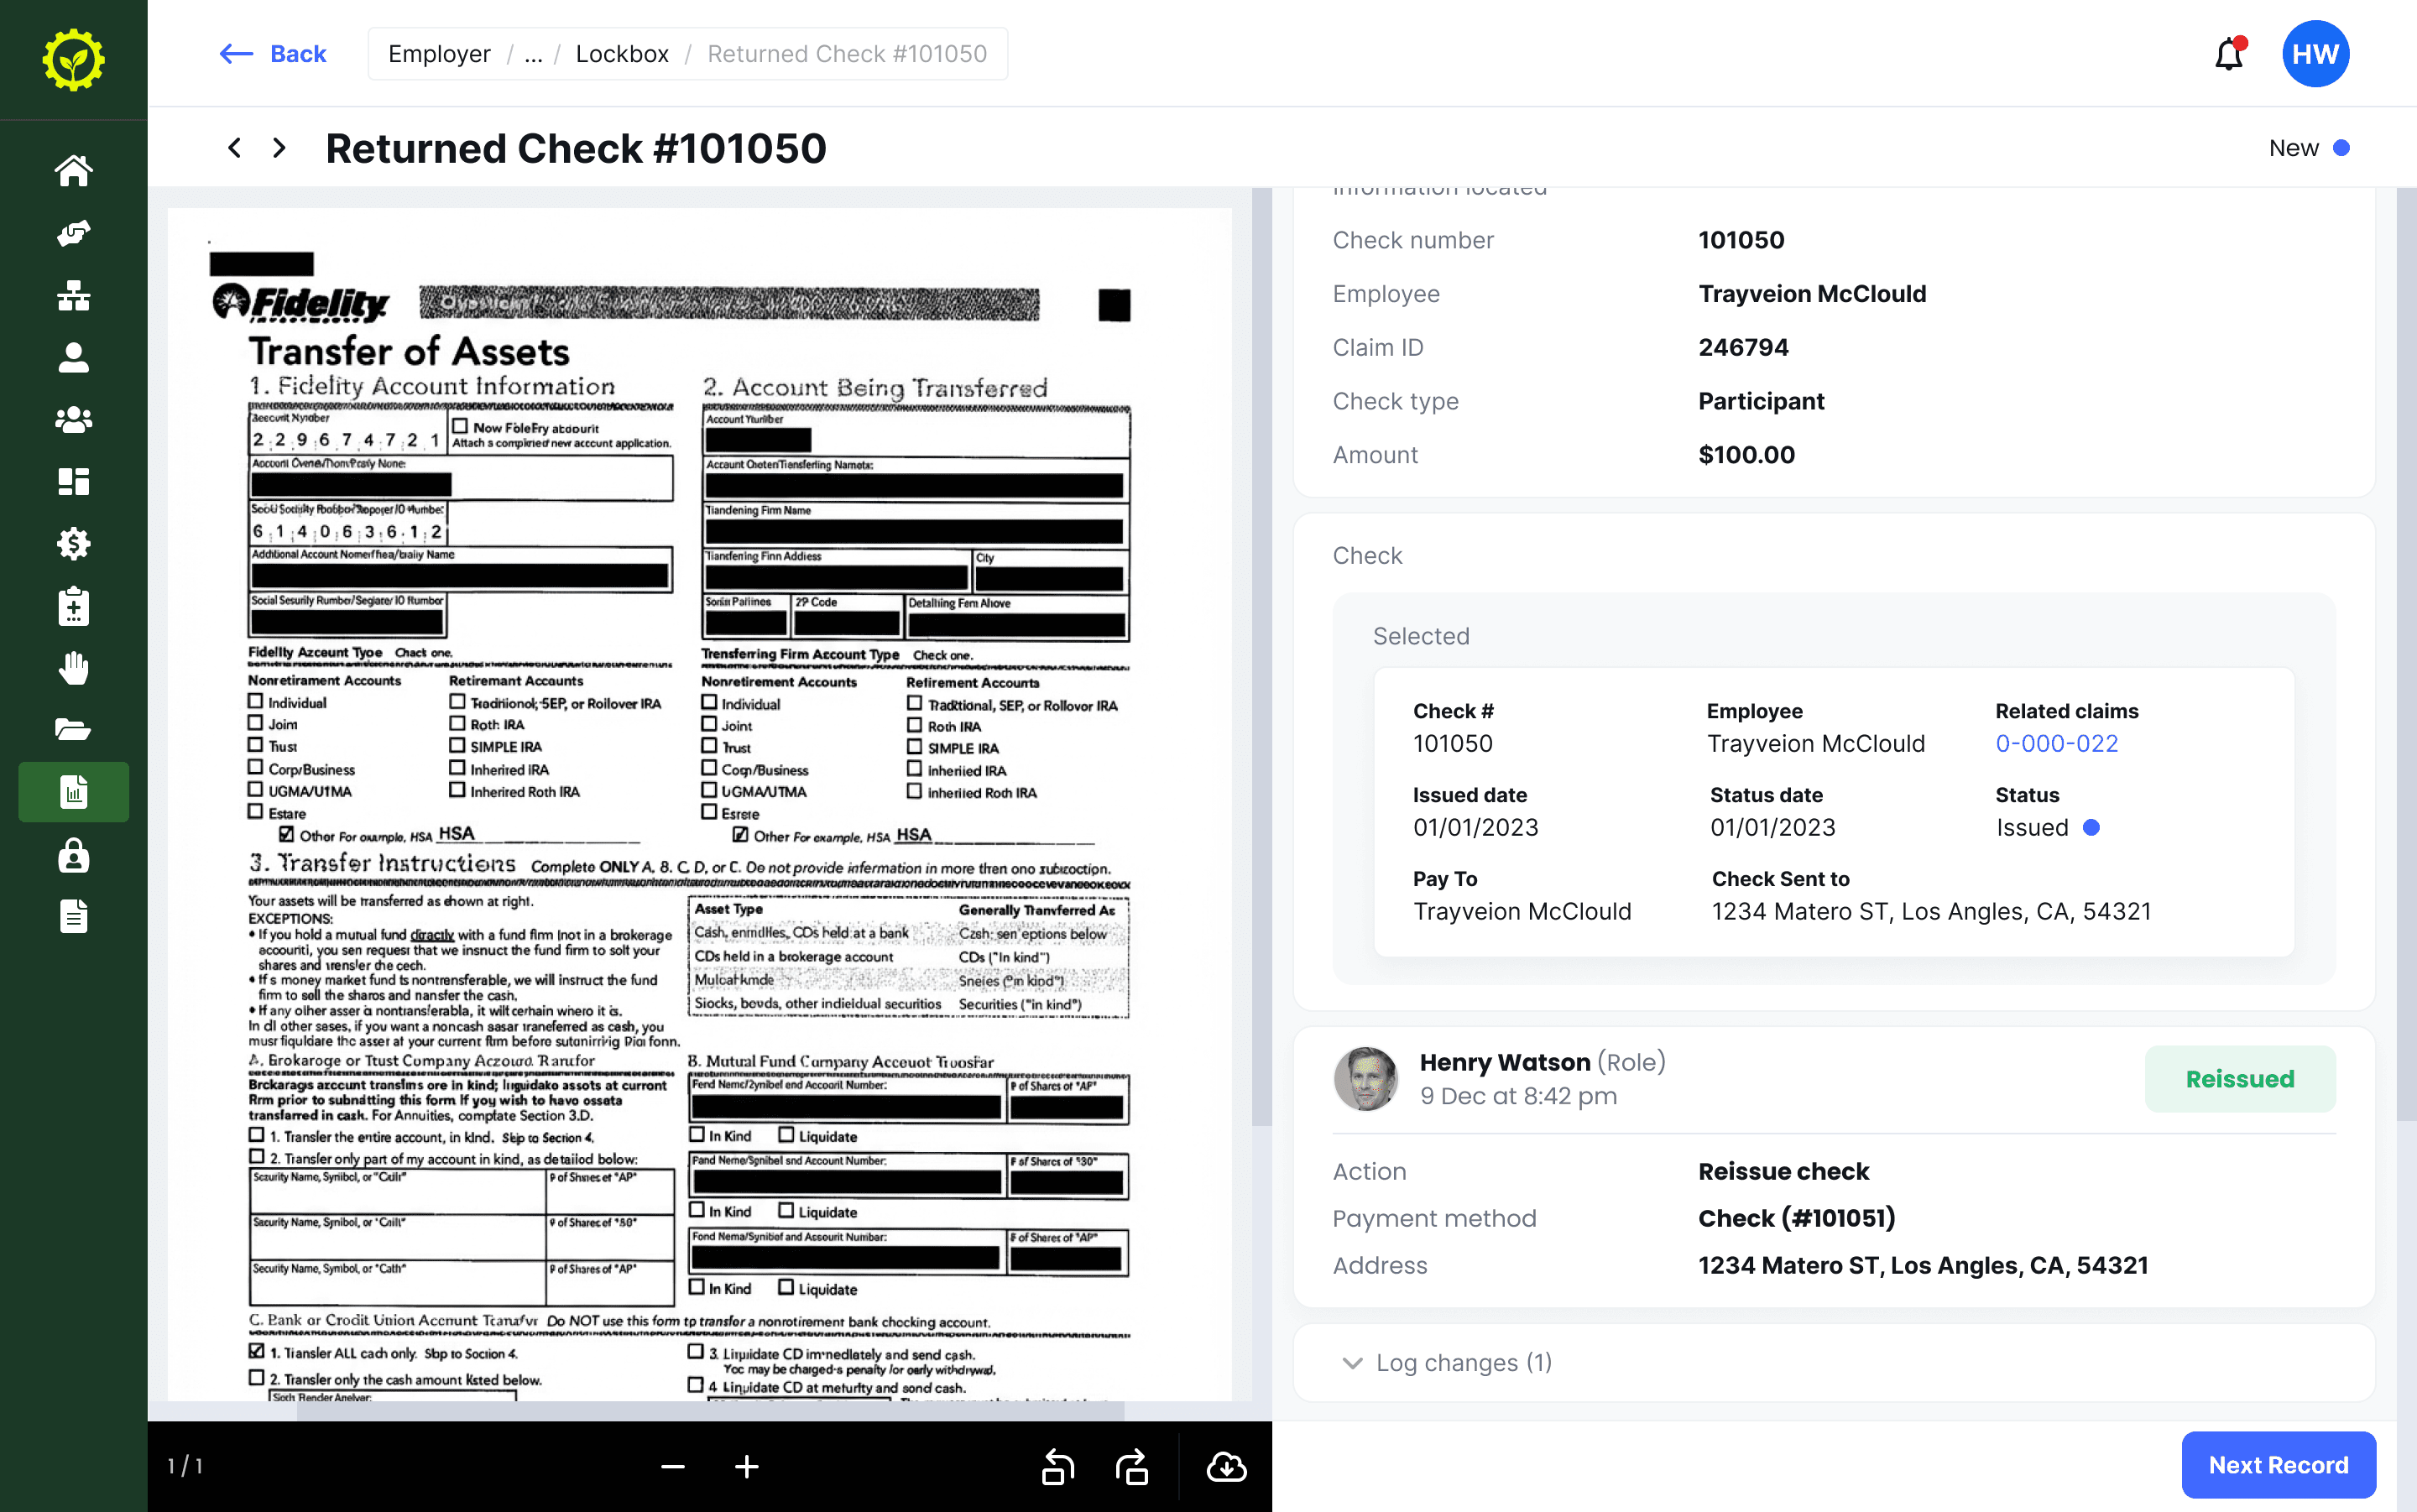Select Returned Check #101050 breadcrumb

point(847,54)
